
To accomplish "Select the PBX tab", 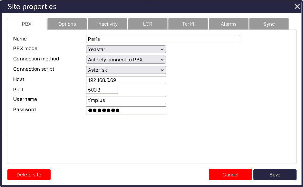I will [26, 23].
